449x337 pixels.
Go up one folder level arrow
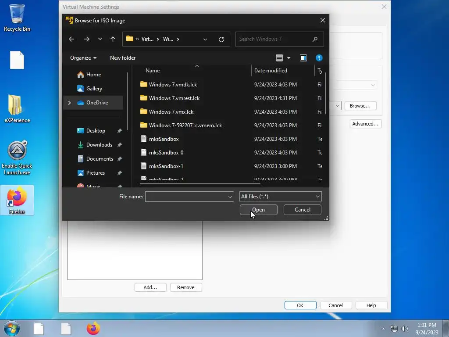coord(113,39)
